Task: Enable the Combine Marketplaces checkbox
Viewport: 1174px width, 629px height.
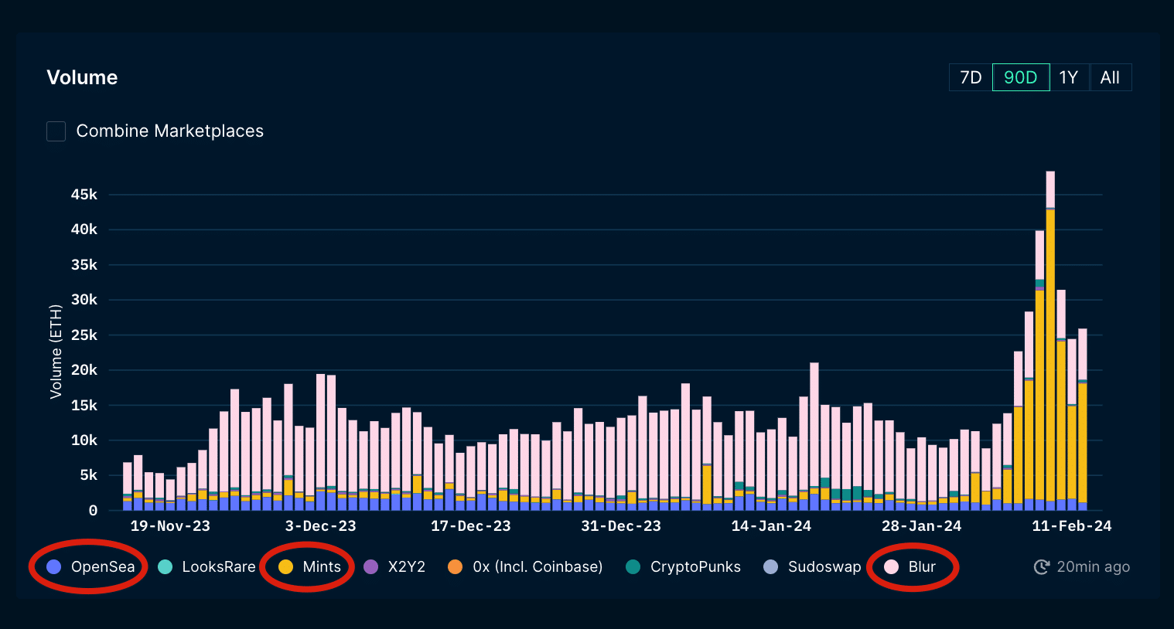Action: pos(56,131)
